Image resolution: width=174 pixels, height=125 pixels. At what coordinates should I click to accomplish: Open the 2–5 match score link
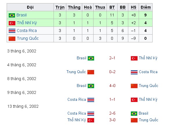[x=112, y=113]
